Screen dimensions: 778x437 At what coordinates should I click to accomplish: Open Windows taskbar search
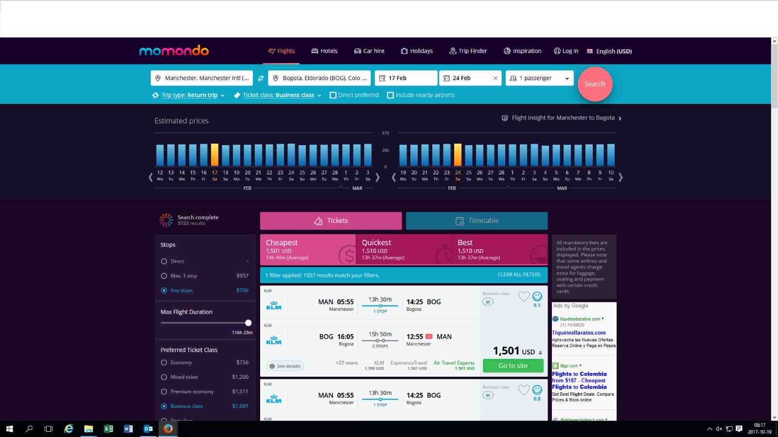pyautogui.click(x=29, y=429)
